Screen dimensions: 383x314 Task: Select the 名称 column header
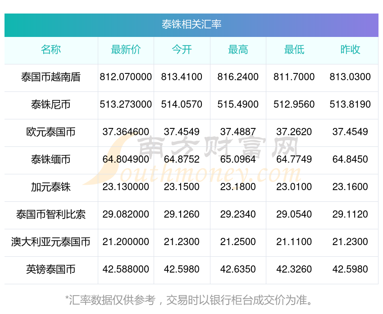coord(51,50)
